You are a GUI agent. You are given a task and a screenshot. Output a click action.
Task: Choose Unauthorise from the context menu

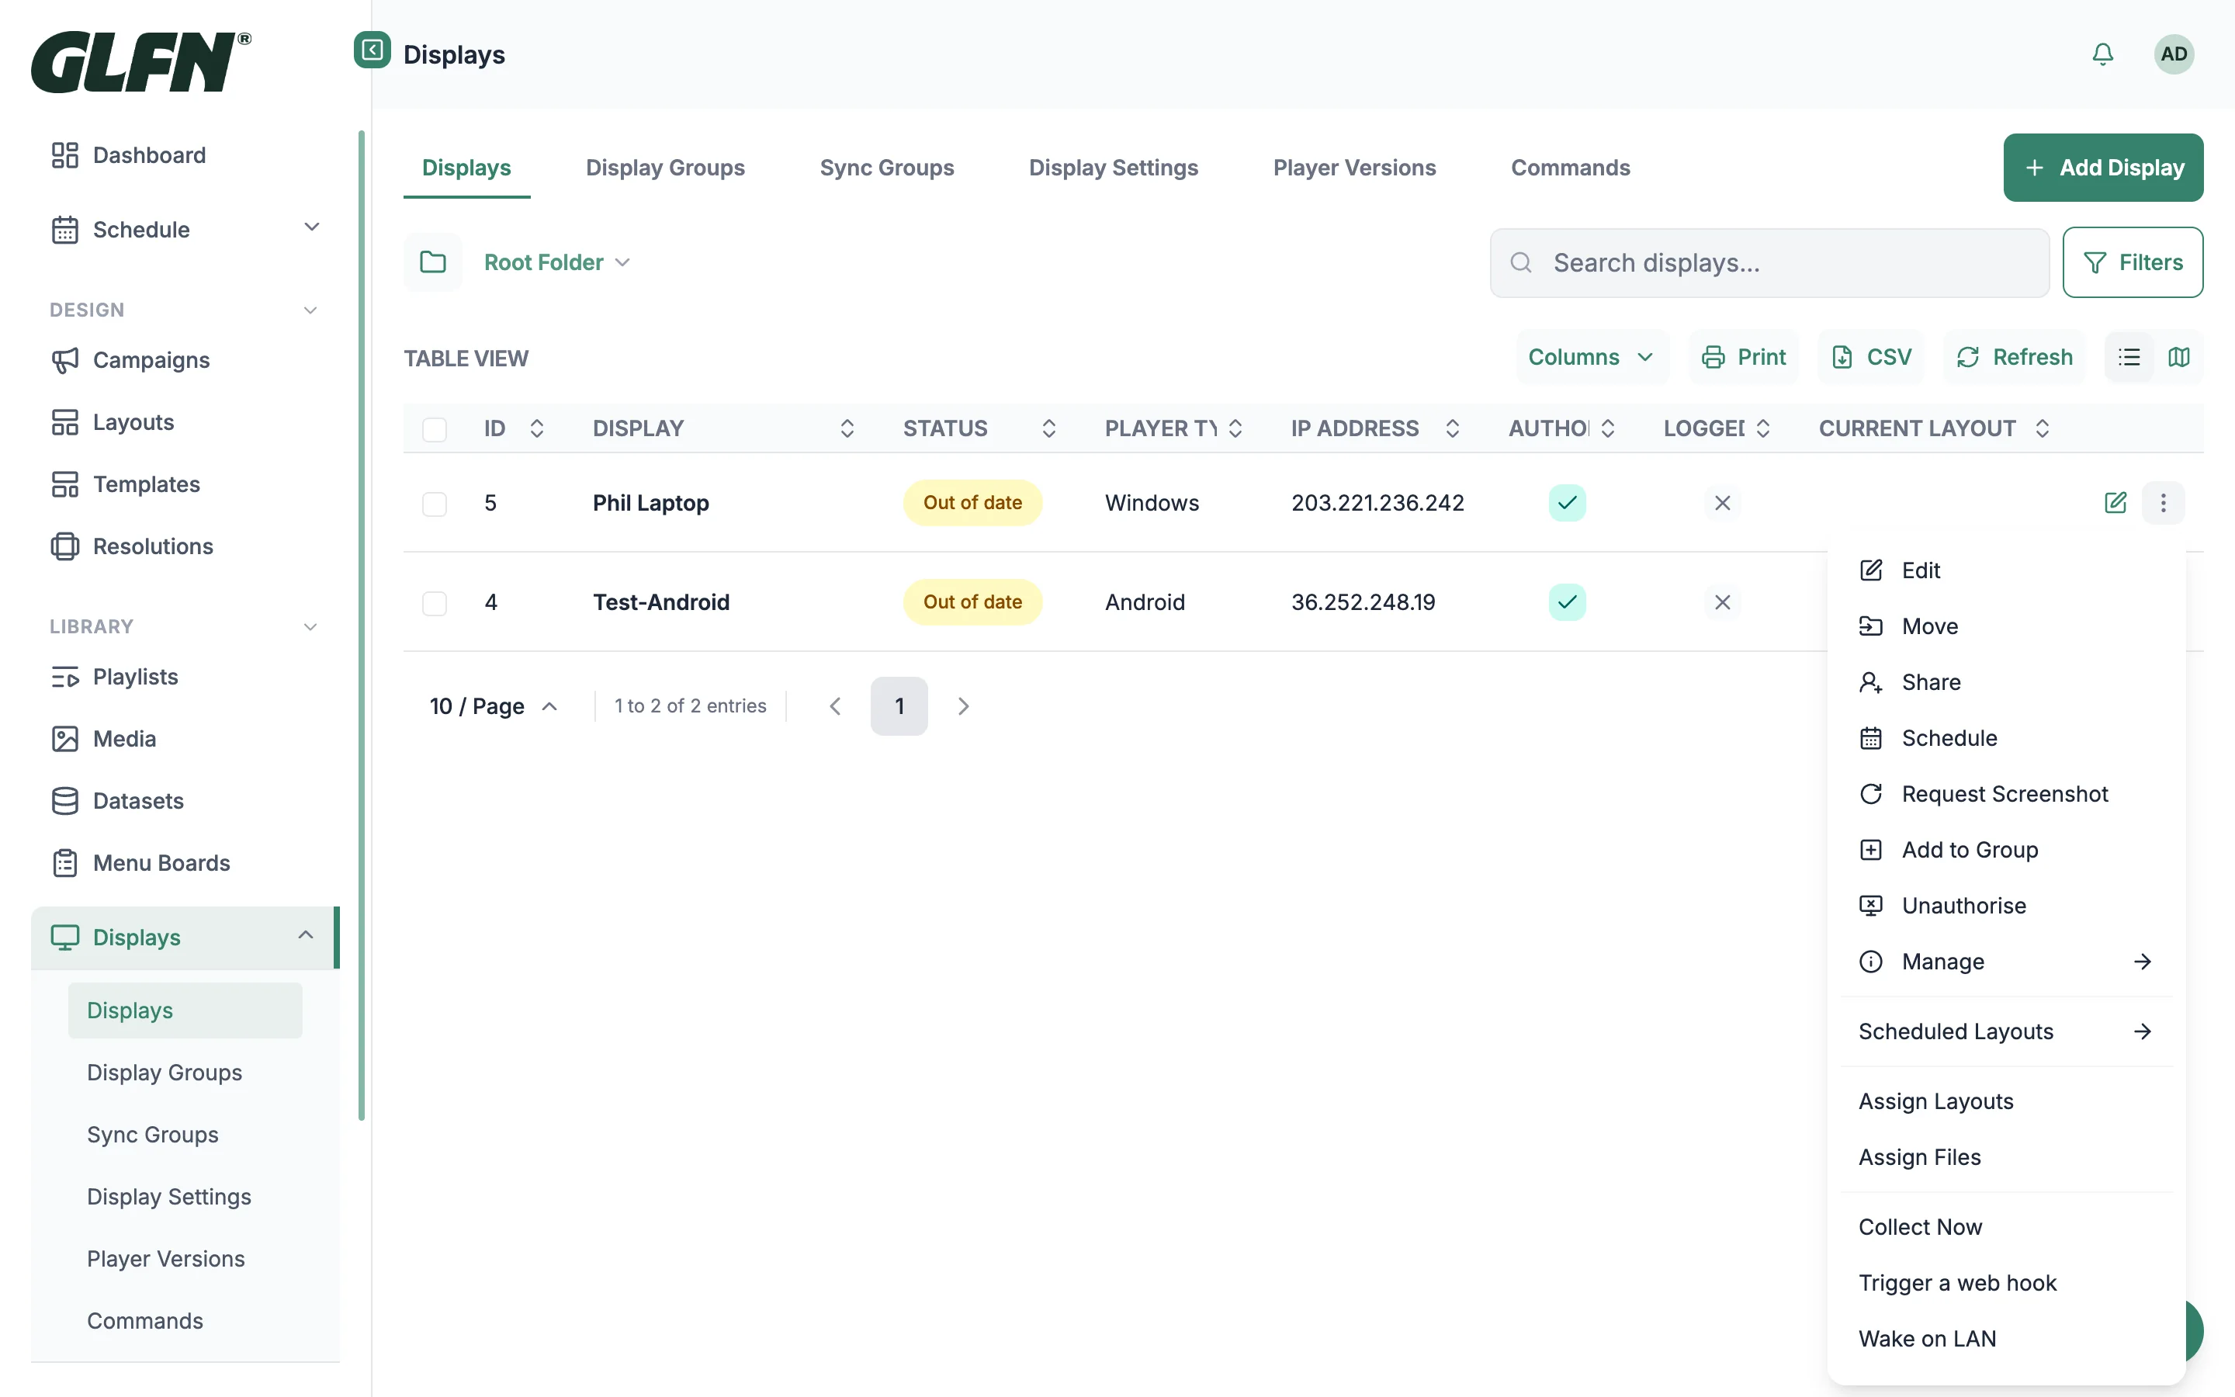2006,906
